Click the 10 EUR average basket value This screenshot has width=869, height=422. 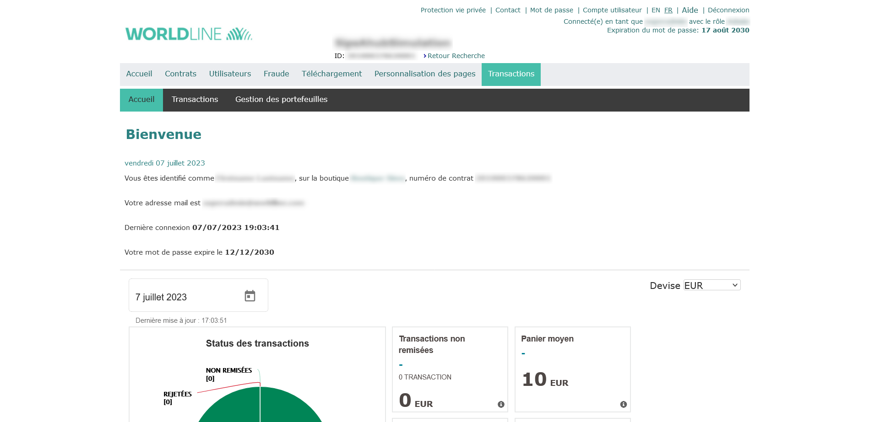[545, 379]
